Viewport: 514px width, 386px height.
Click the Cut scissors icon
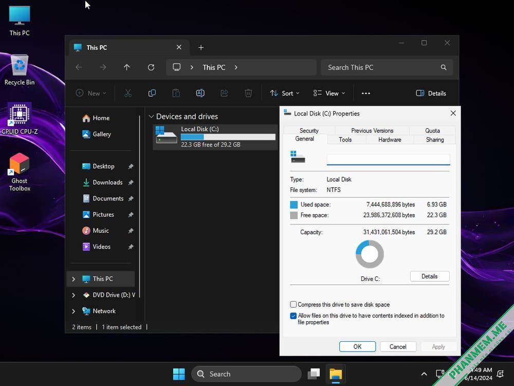tap(128, 93)
